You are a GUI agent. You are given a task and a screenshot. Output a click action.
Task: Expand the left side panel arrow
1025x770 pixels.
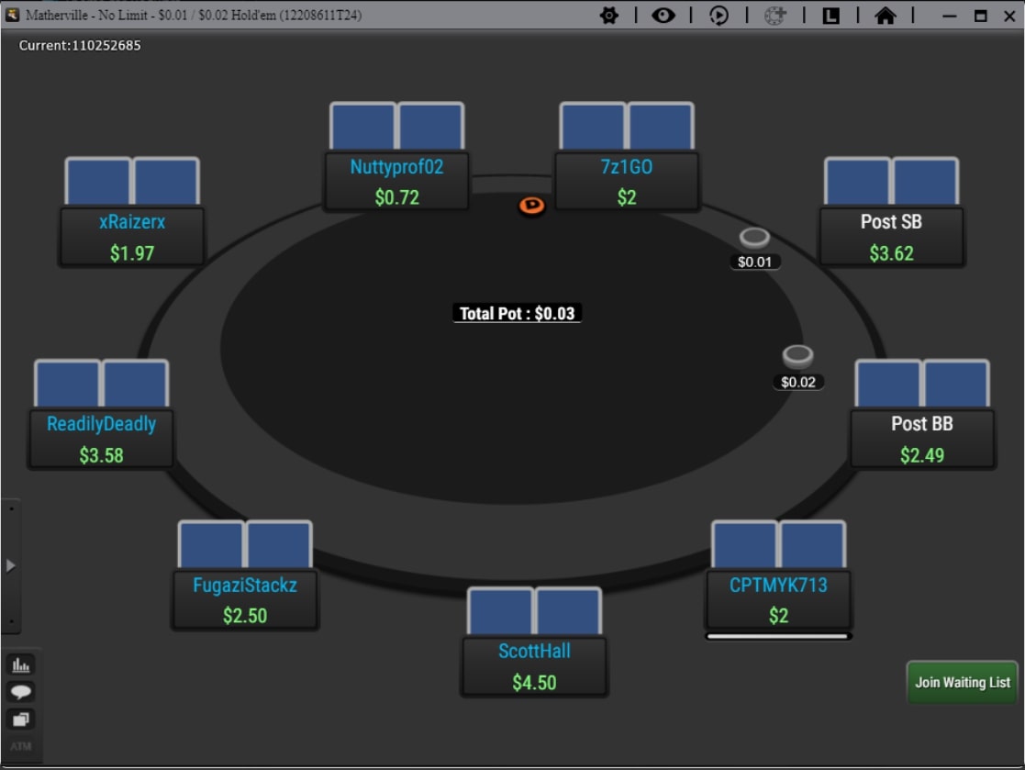[11, 565]
